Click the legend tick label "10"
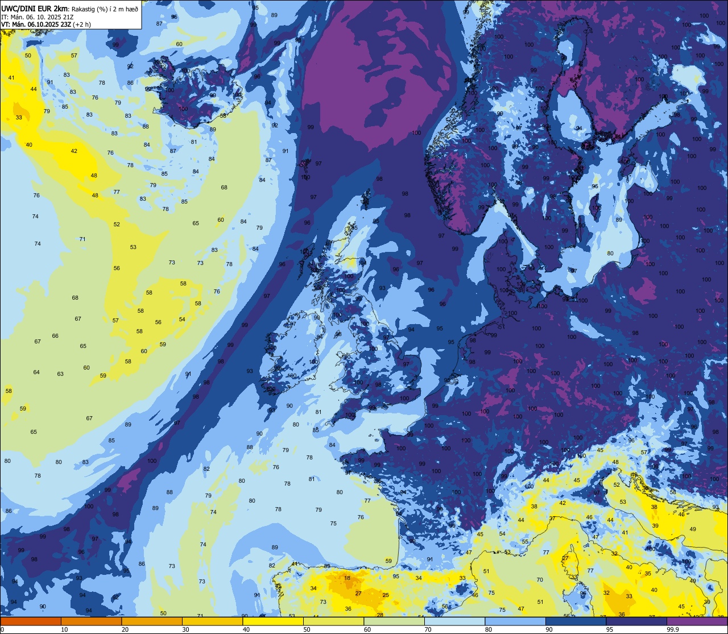 pos(64,629)
